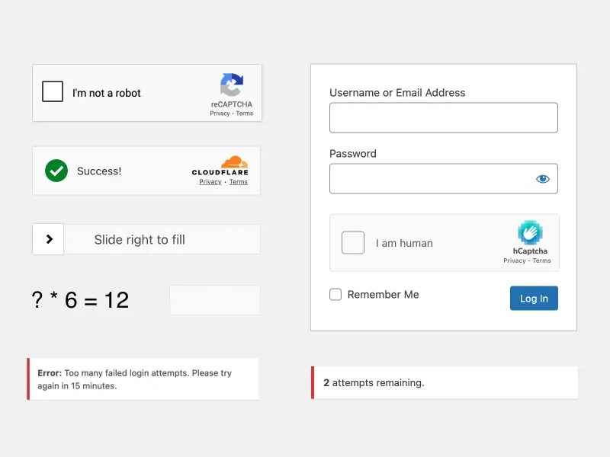Focus the Password input field
This screenshot has width=610, height=457.
[444, 179]
